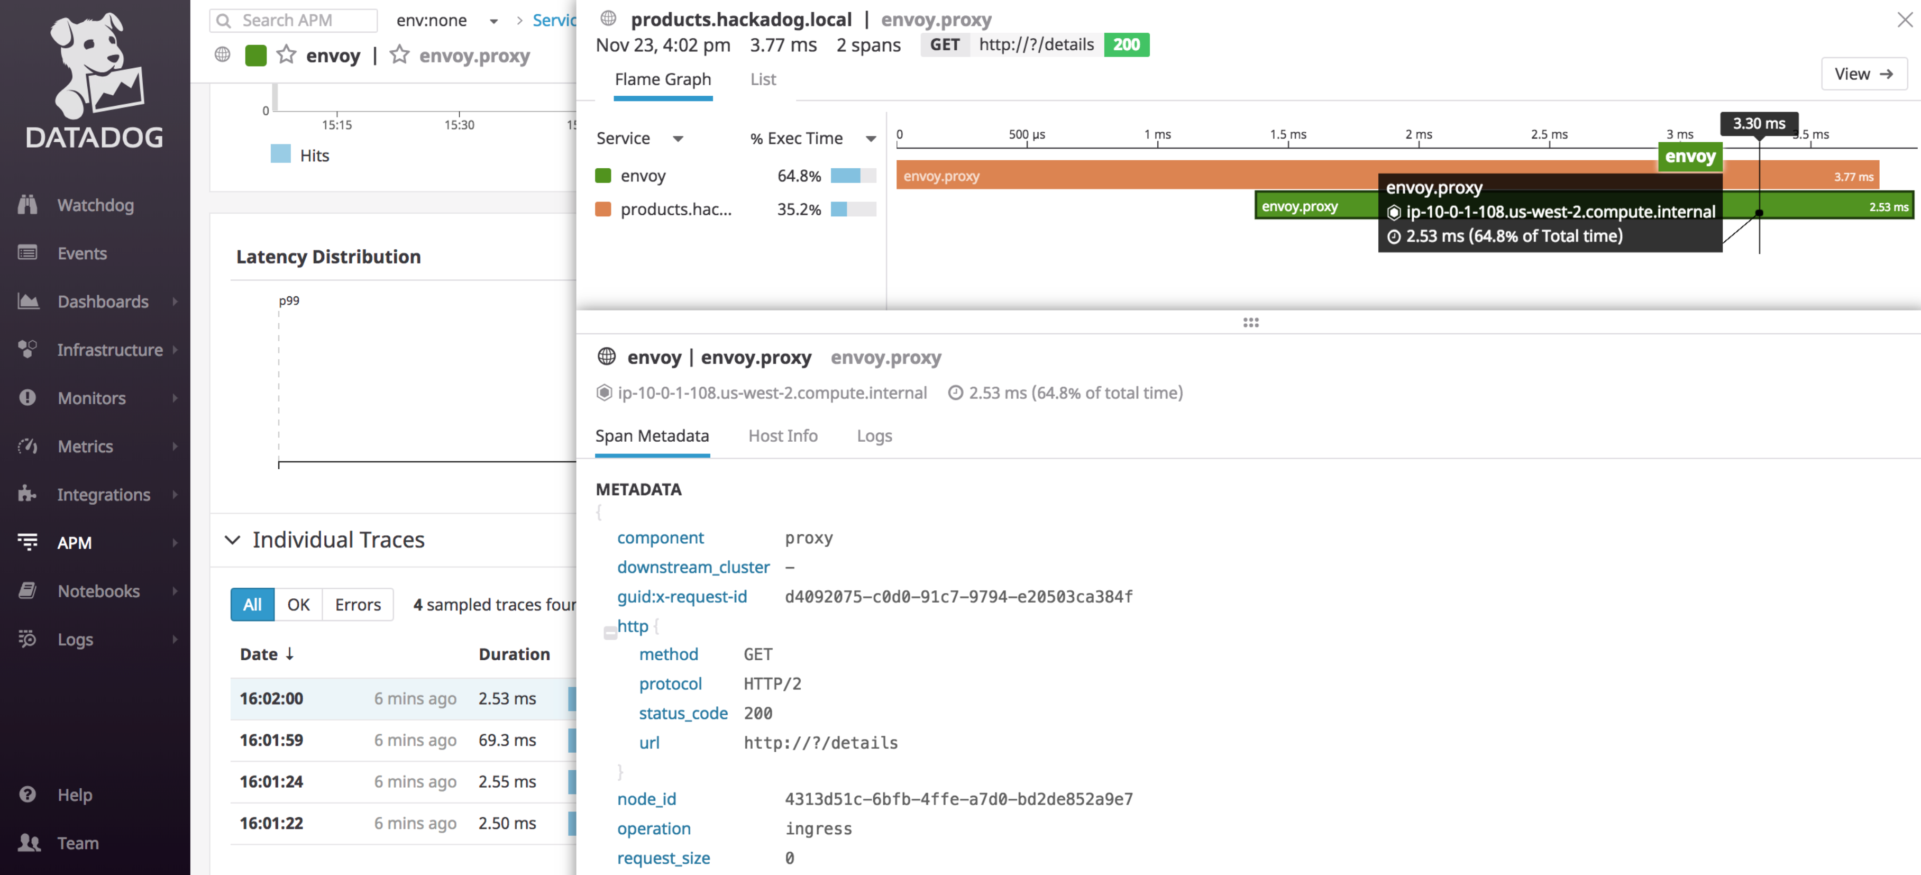
Task: Open the Watchdog section
Action: [94, 204]
